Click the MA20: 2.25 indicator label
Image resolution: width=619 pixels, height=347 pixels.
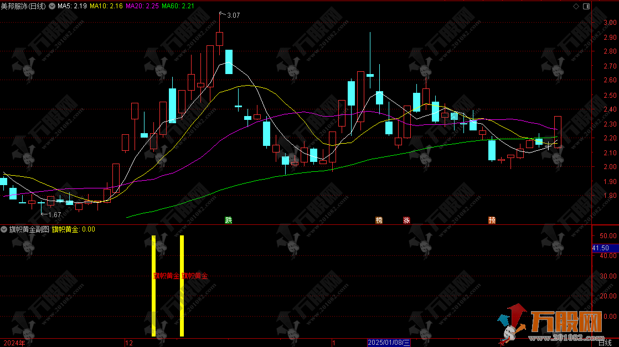142,6
